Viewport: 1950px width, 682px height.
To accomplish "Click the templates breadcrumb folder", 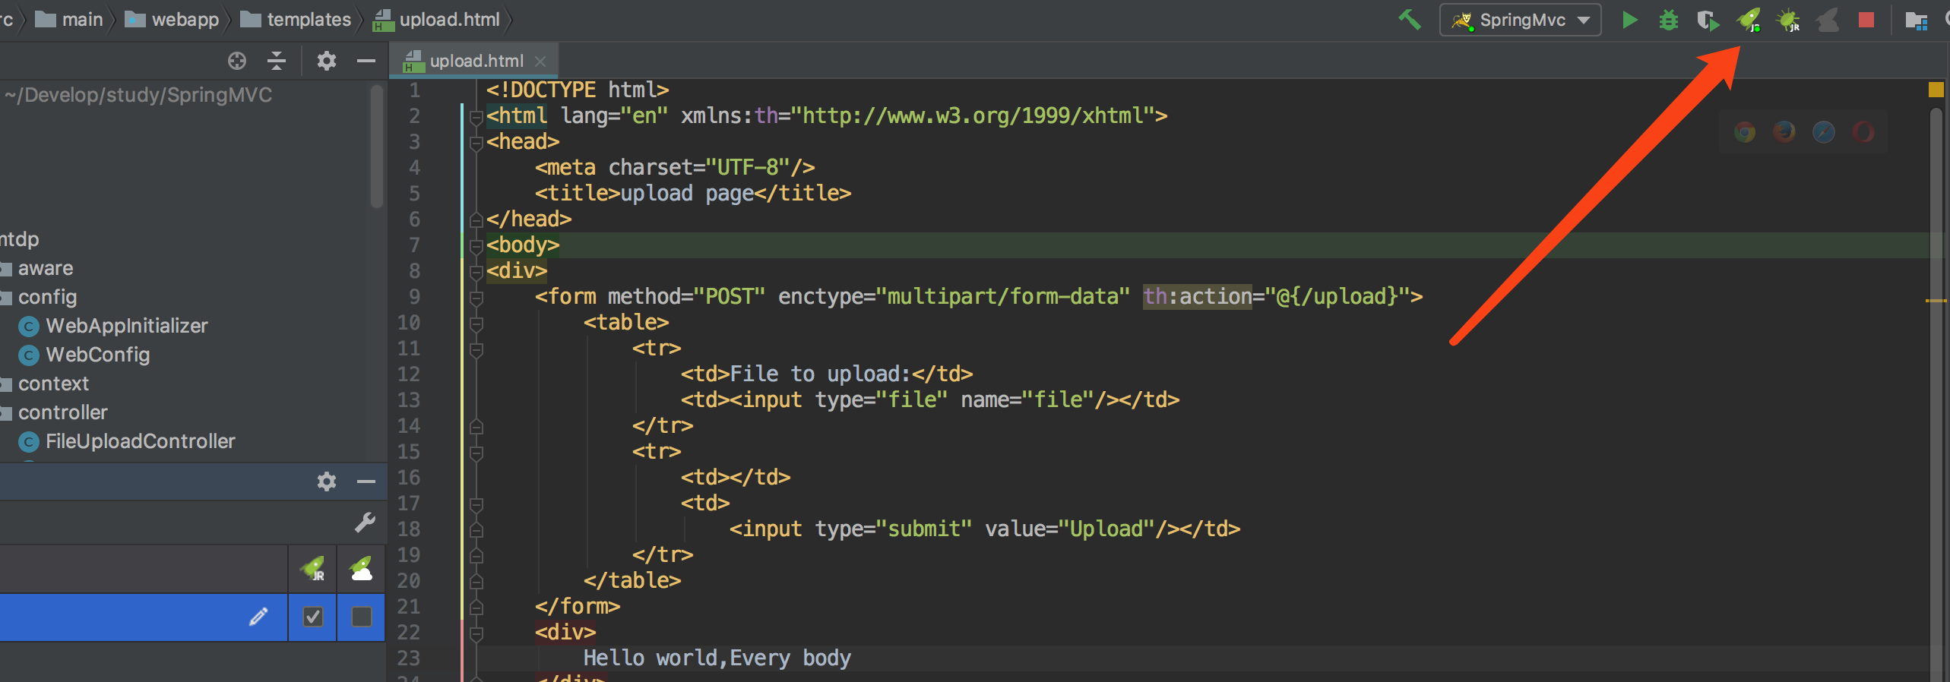I will [x=296, y=20].
